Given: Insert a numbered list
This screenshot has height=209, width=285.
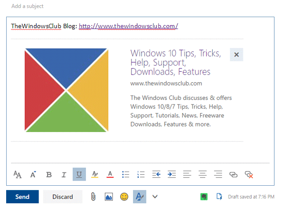Looking at the screenshot, I should (141, 174).
